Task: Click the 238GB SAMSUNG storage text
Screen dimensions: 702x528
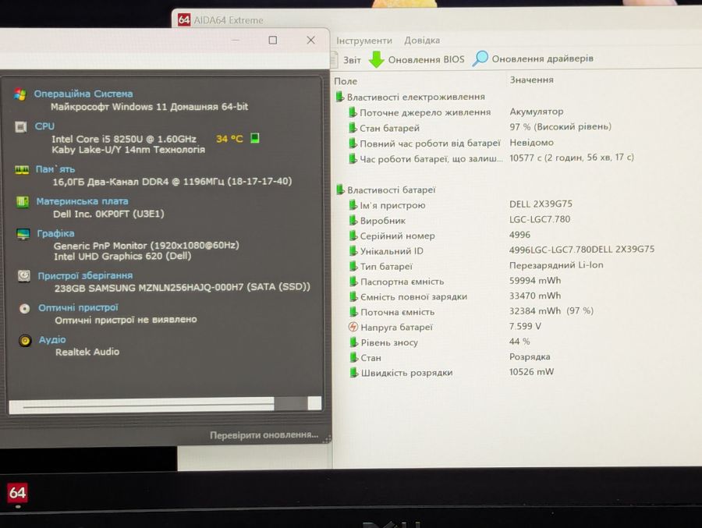Action: tap(183, 287)
